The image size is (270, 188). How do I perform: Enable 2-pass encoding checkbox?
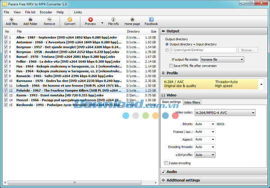coord(166,163)
